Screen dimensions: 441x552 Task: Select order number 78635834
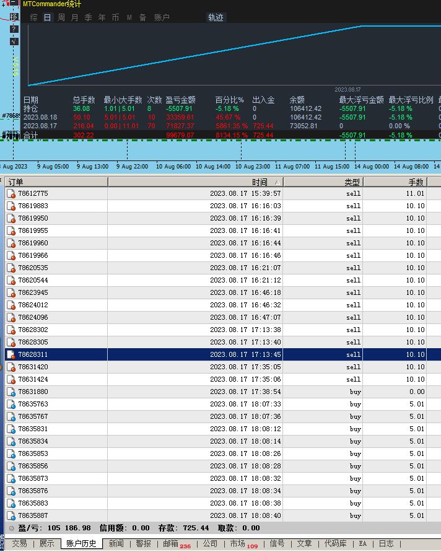click(x=33, y=442)
